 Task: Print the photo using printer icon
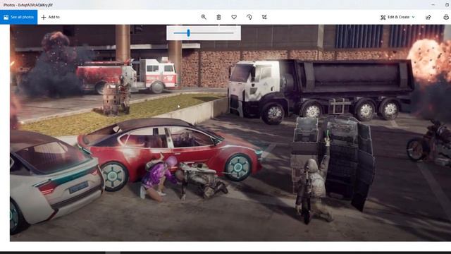pos(446,17)
